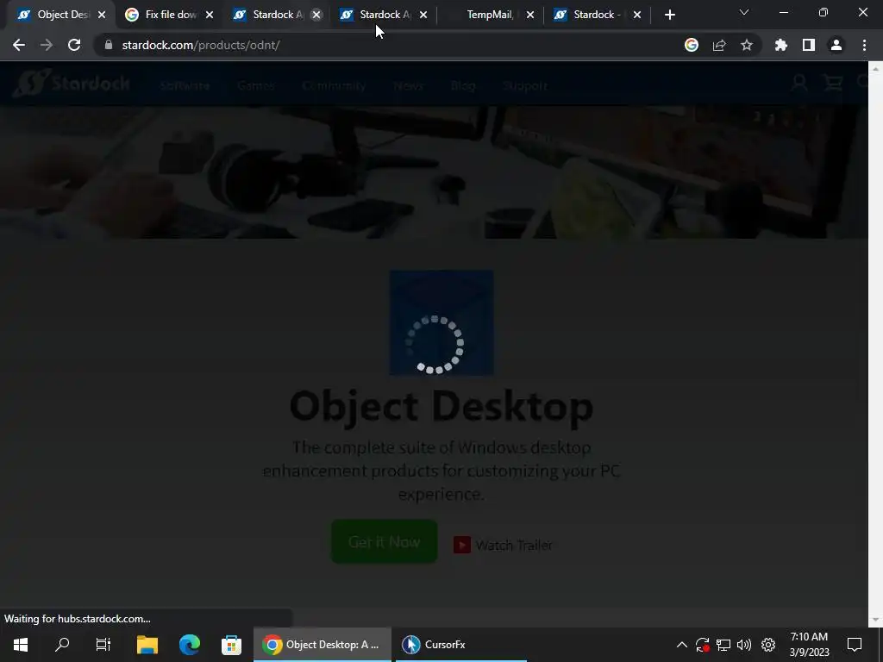883x662 pixels.
Task: Click the sync update tray icon
Action: point(702,645)
